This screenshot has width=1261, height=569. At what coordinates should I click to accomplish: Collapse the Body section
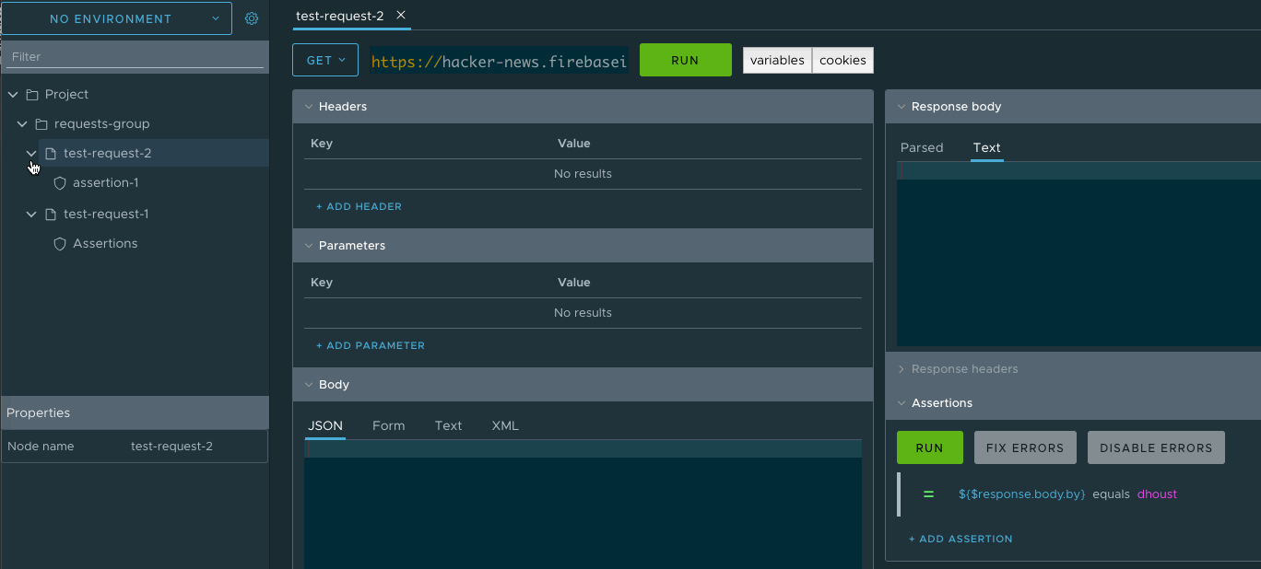(x=309, y=385)
